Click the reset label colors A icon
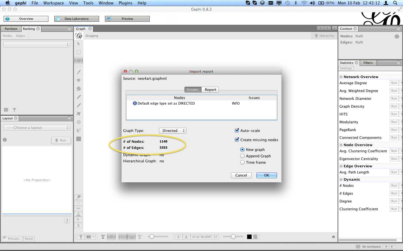 pos(78,214)
